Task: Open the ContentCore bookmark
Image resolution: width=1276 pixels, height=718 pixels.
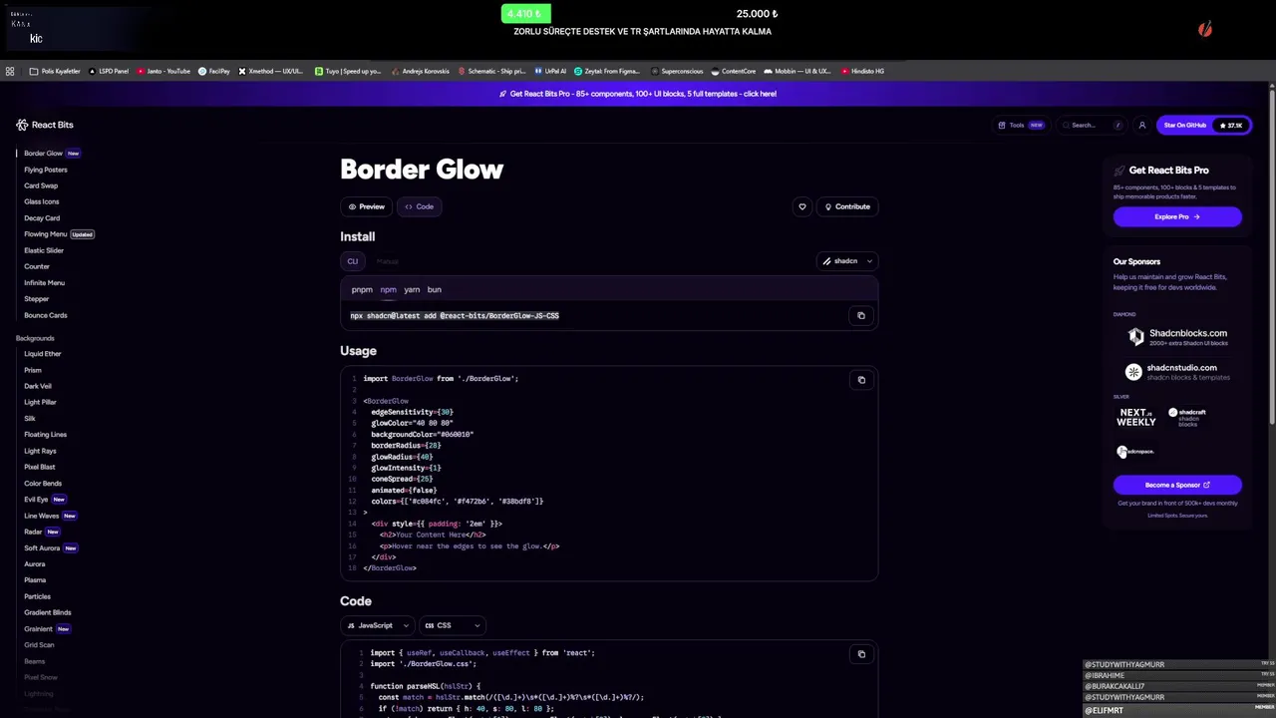Action: pos(734,71)
